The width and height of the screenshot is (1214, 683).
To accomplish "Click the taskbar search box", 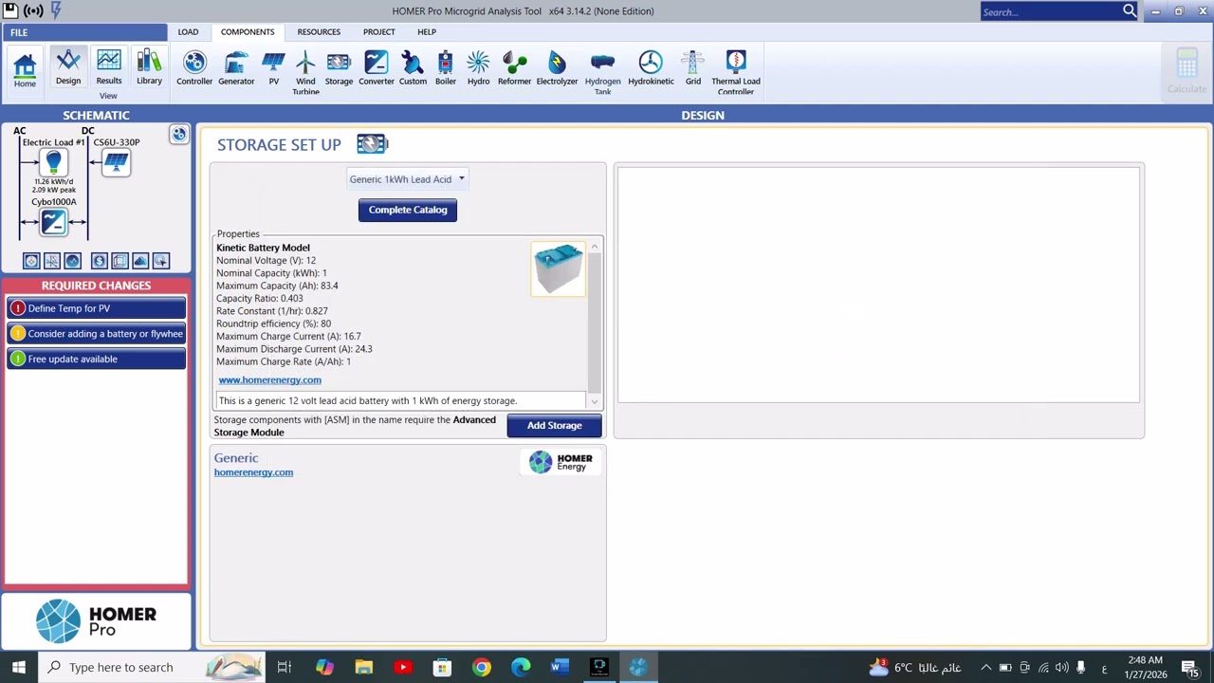I will 152,667.
